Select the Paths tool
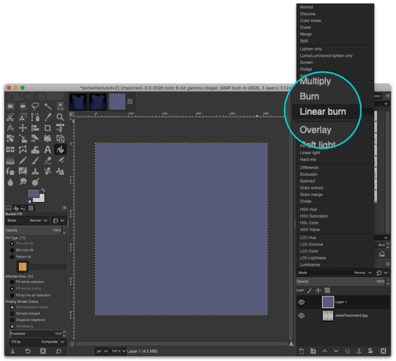 click(x=35, y=117)
